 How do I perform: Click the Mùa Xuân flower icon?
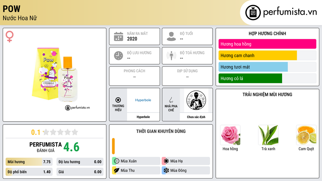(117, 161)
